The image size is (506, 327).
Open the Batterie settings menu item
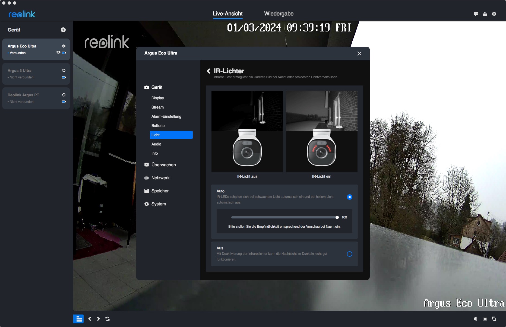click(158, 126)
